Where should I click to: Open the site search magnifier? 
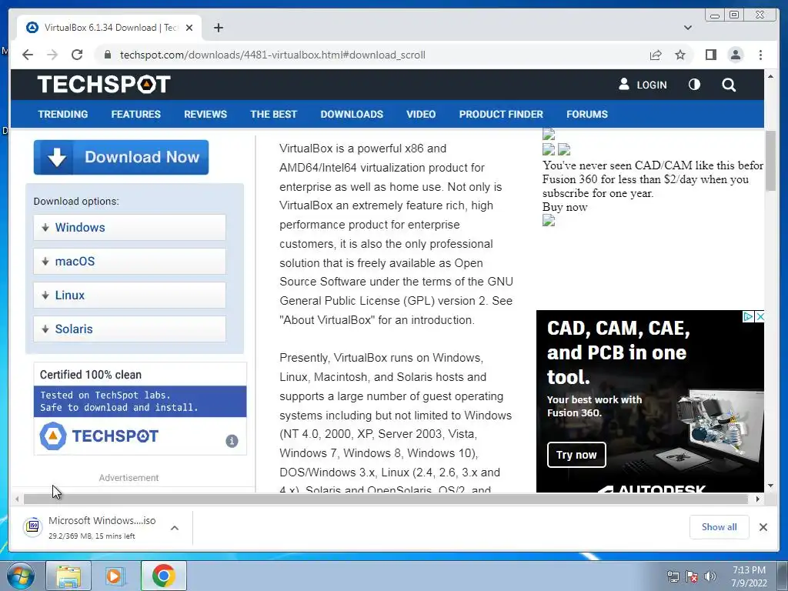point(729,85)
